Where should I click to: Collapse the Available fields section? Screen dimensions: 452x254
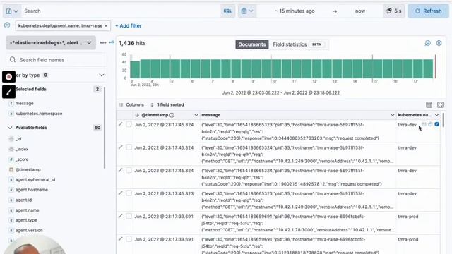[x=10, y=127]
